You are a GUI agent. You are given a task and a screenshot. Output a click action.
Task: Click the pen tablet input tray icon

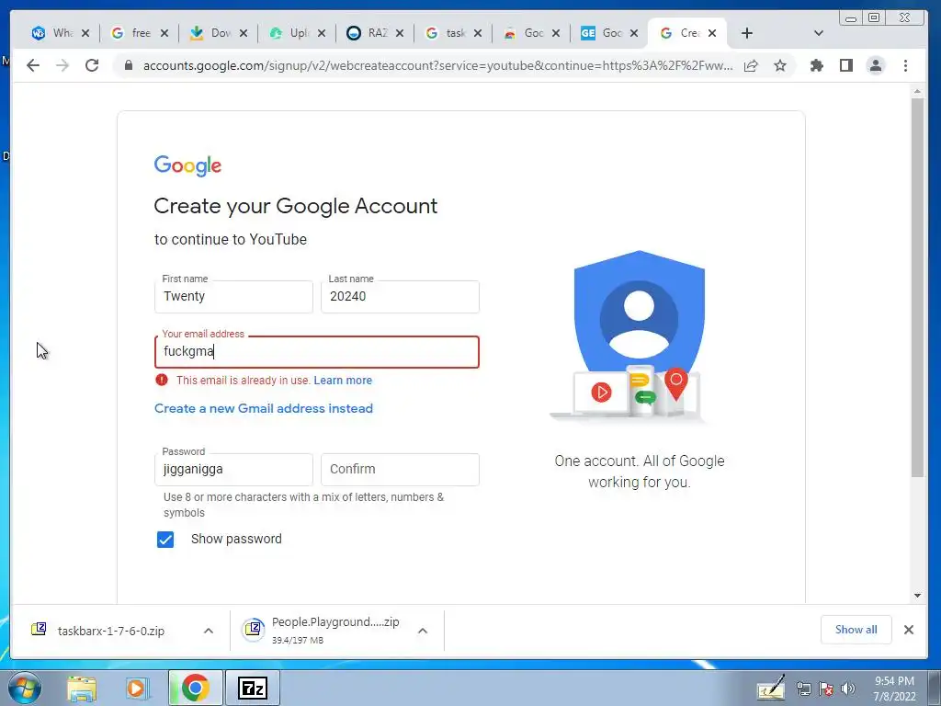point(771,688)
